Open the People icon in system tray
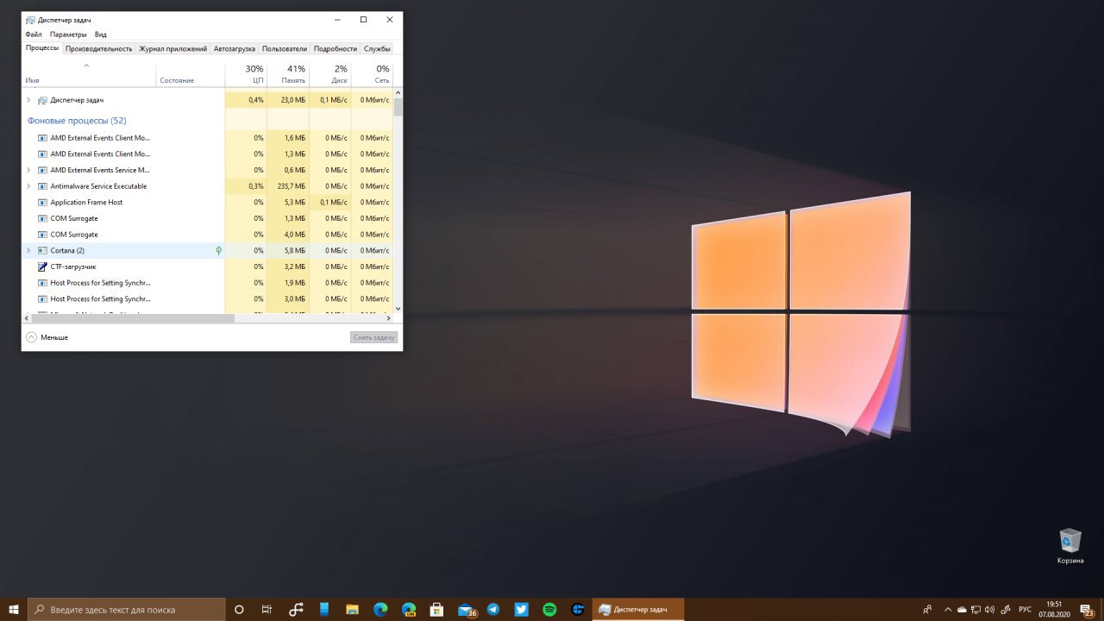This screenshot has height=621, width=1104. (x=927, y=609)
